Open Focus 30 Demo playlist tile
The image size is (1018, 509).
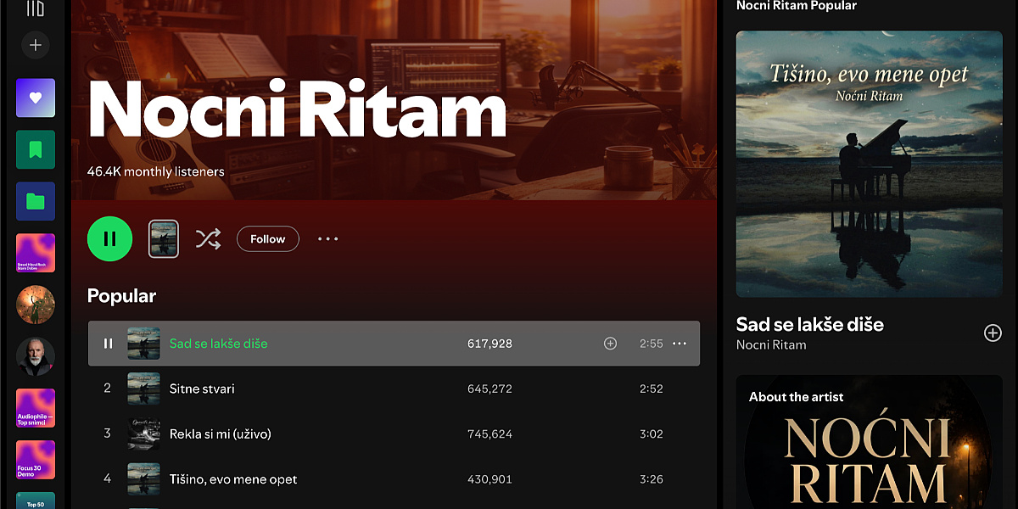pyautogui.click(x=36, y=460)
